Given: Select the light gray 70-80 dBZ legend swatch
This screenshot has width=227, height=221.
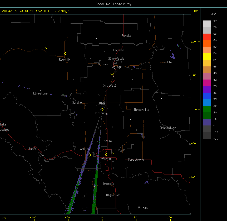Looking at the screenshot, I should coord(207,24).
